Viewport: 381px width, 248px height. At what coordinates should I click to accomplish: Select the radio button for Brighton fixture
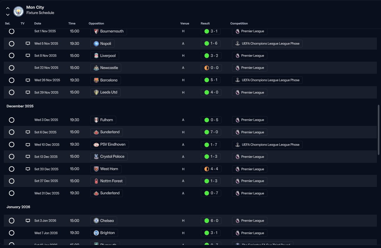point(11,233)
